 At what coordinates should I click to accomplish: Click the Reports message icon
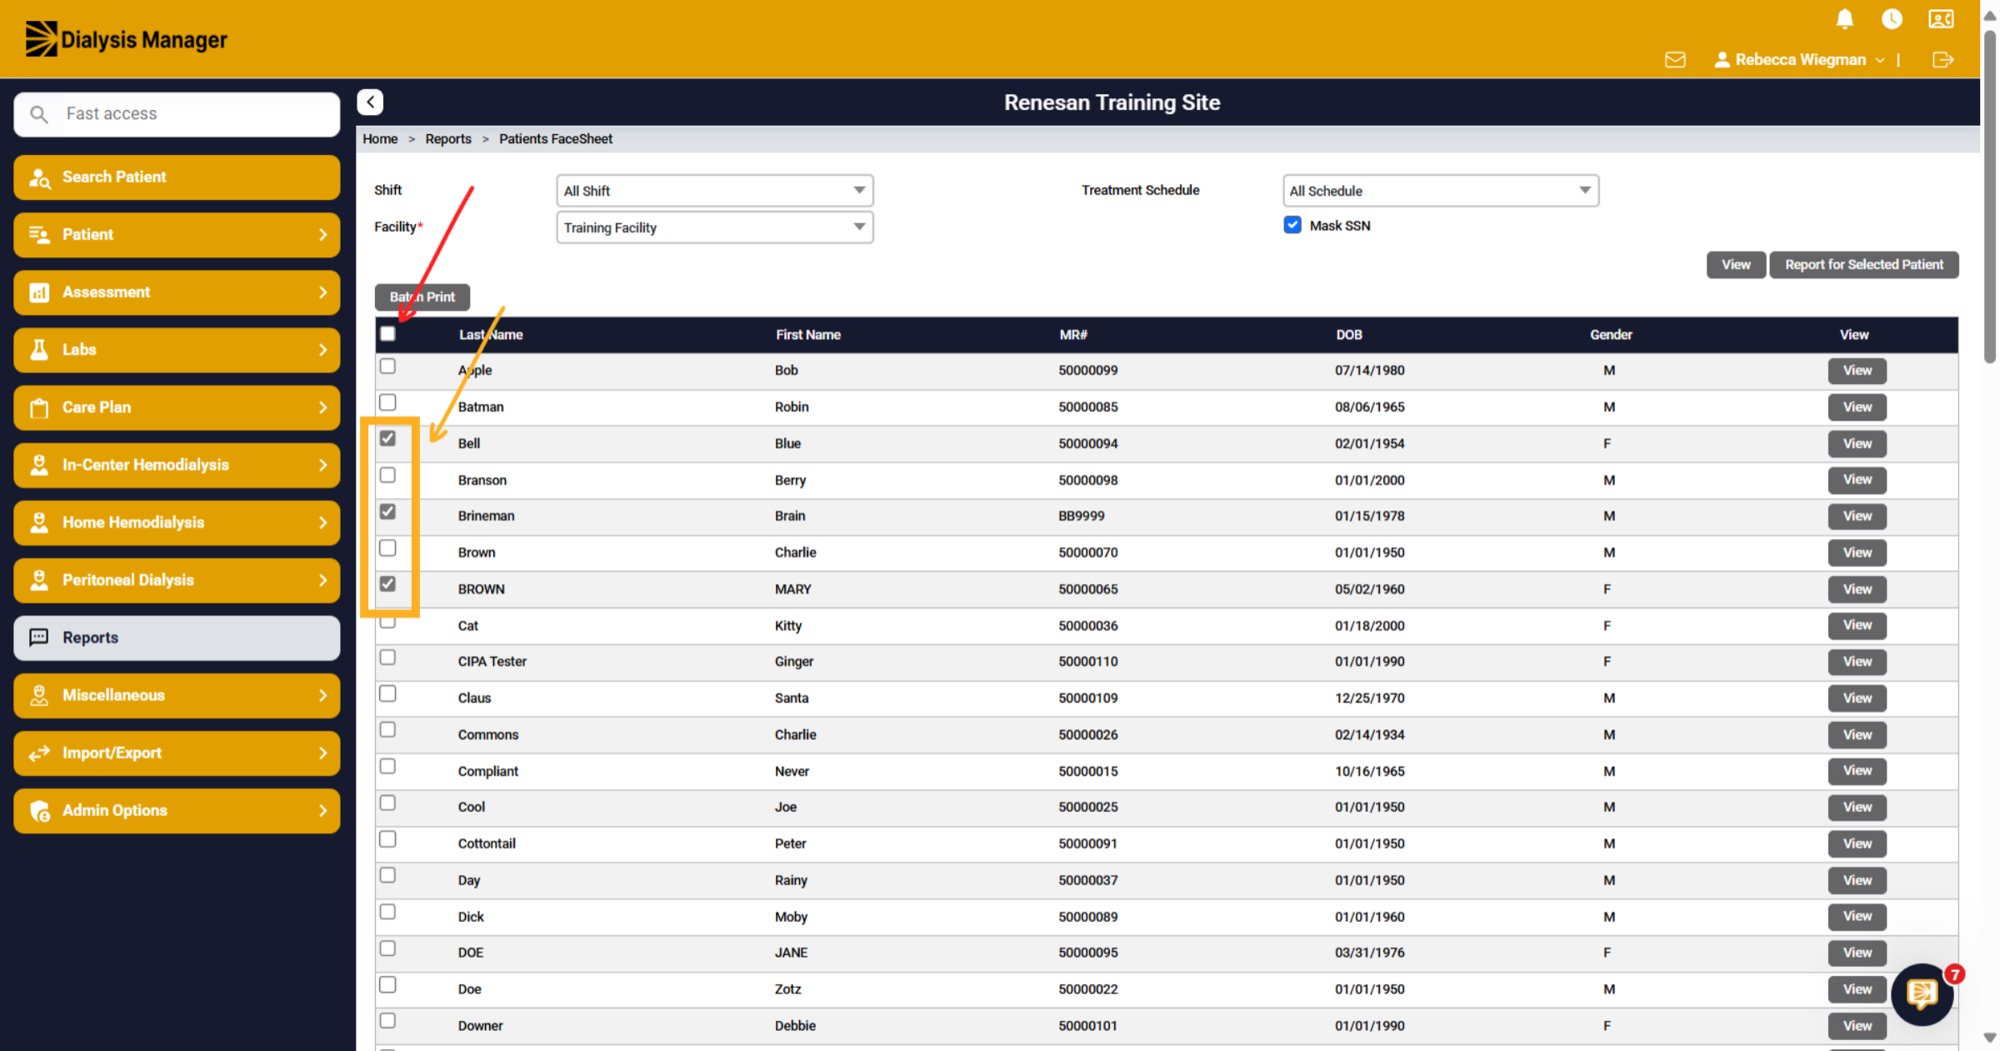(39, 638)
